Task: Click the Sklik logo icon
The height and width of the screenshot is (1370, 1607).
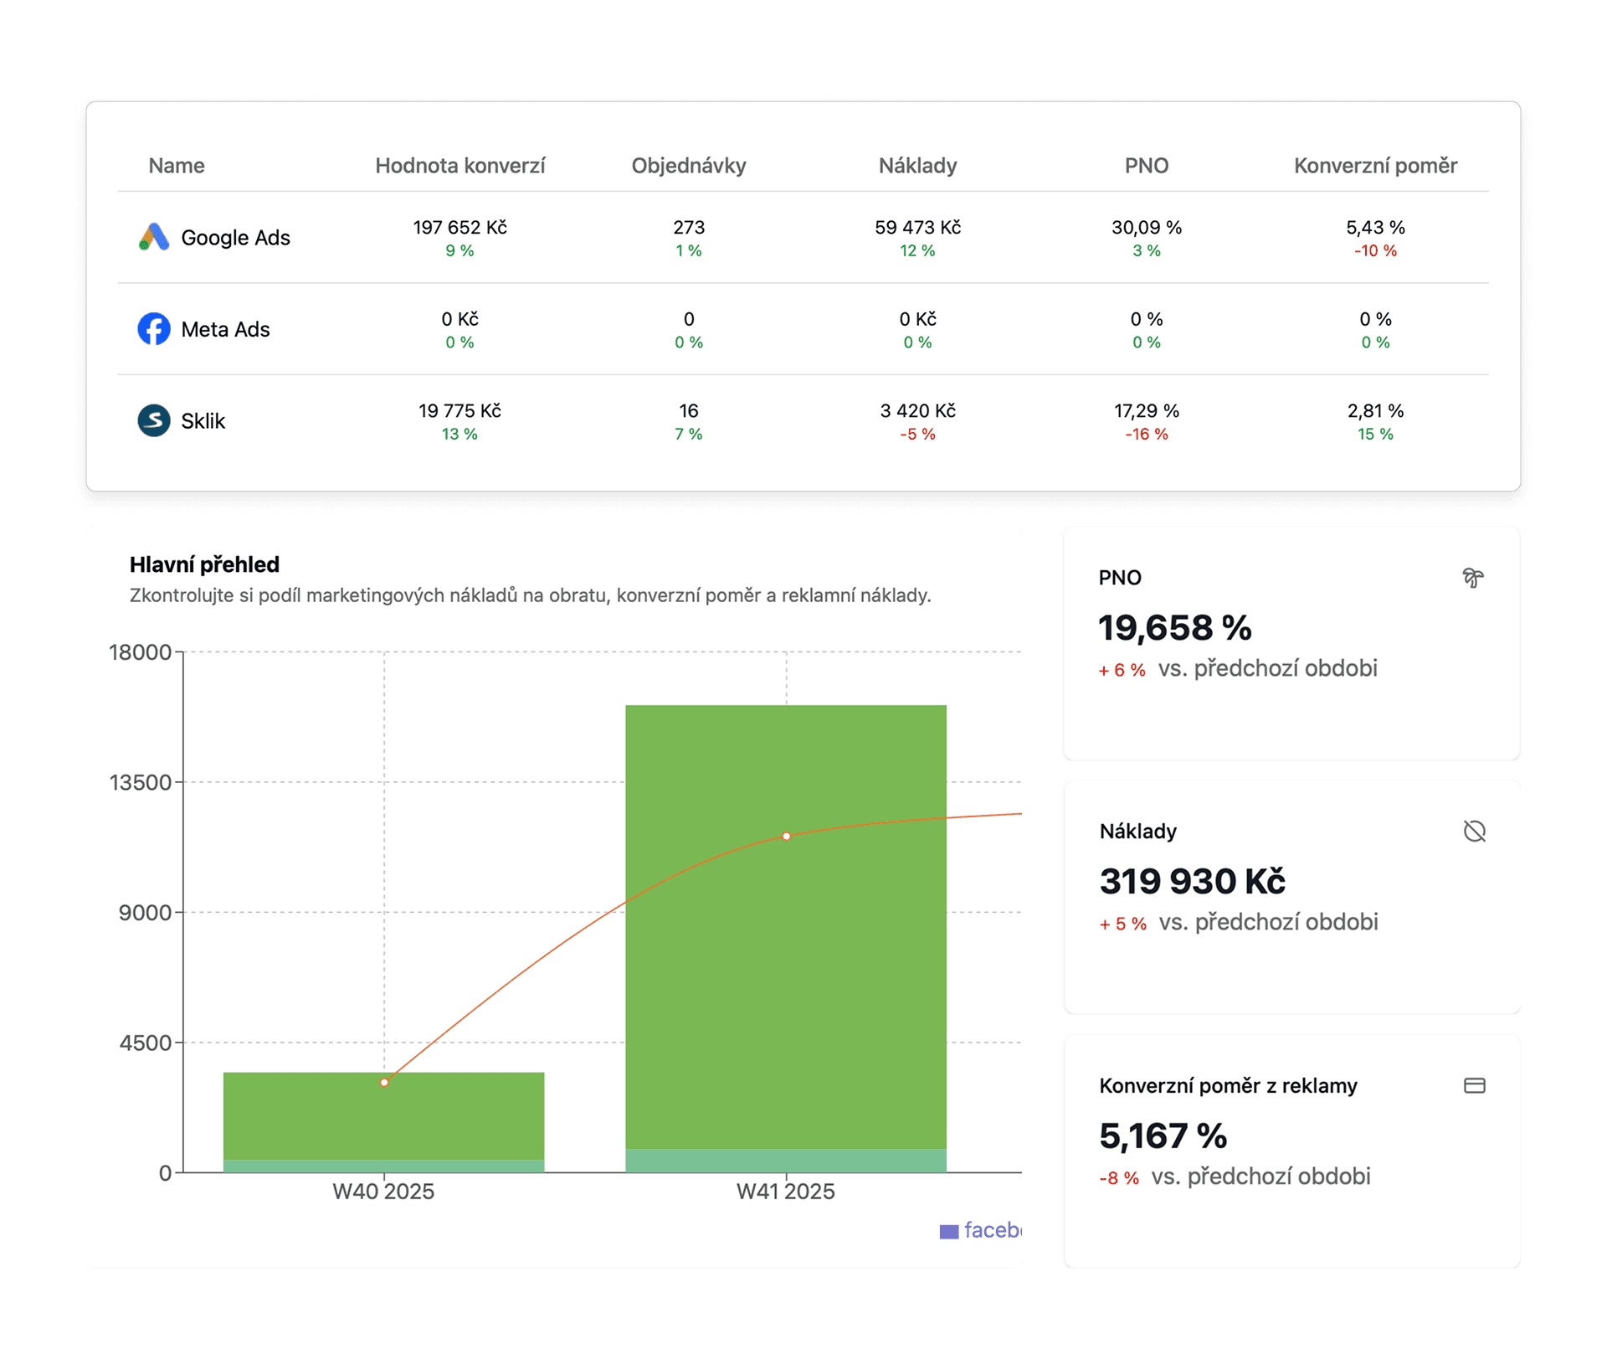Action: [x=154, y=420]
